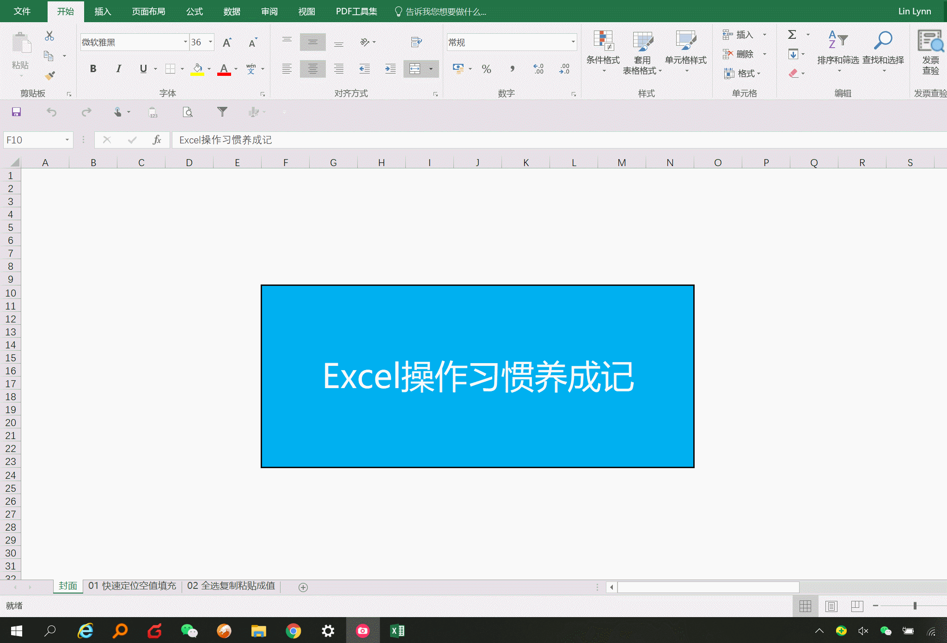Add a new sheet with plus button

click(x=303, y=587)
